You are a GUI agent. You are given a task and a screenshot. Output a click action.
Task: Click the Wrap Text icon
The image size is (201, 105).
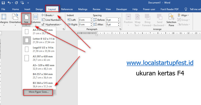pos(138,17)
